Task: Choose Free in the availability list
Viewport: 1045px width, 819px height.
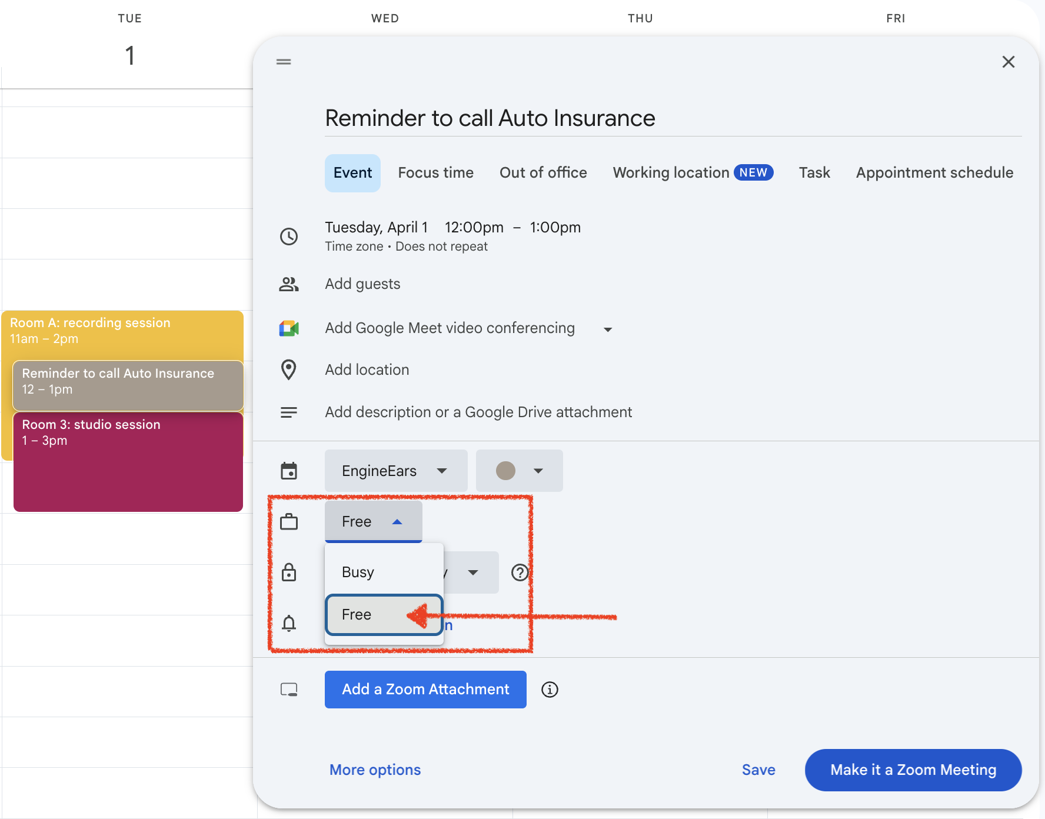Action: pos(357,614)
